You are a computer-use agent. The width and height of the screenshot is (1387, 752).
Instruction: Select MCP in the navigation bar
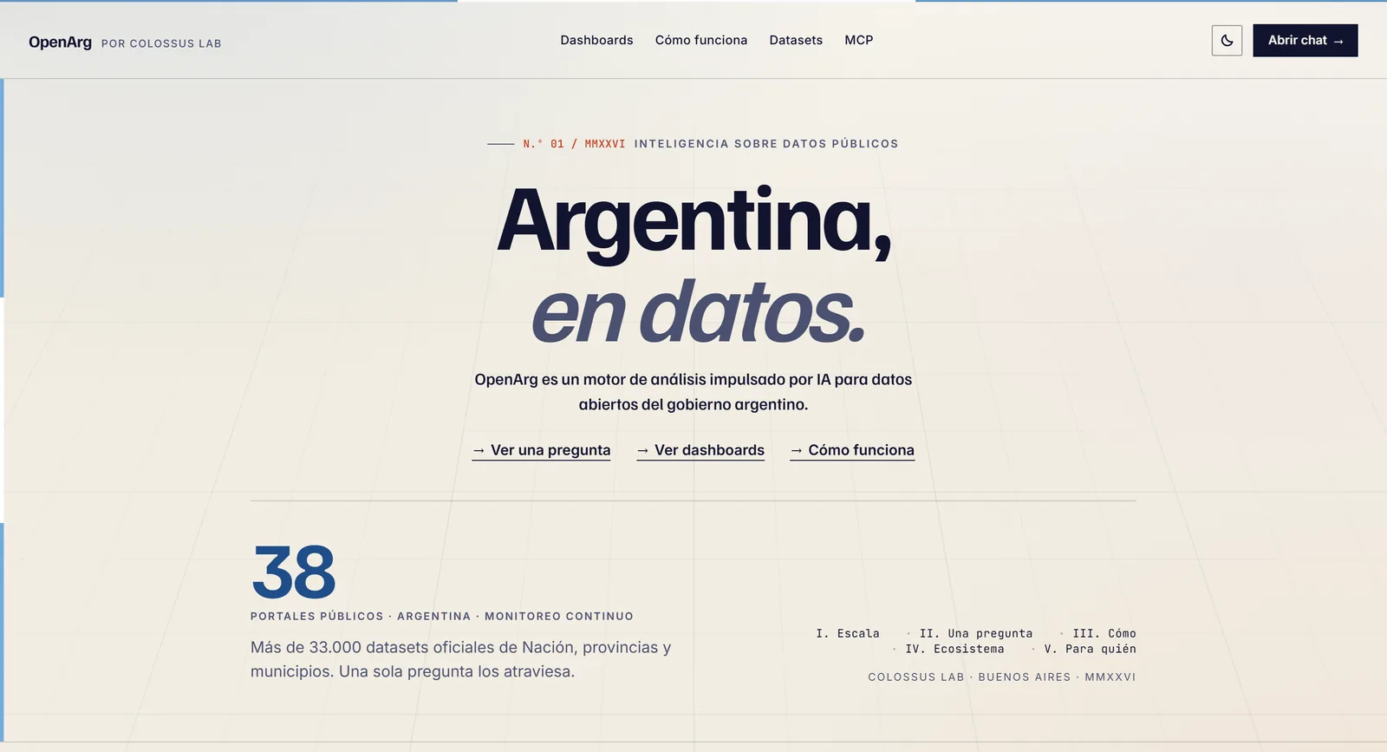pos(859,40)
